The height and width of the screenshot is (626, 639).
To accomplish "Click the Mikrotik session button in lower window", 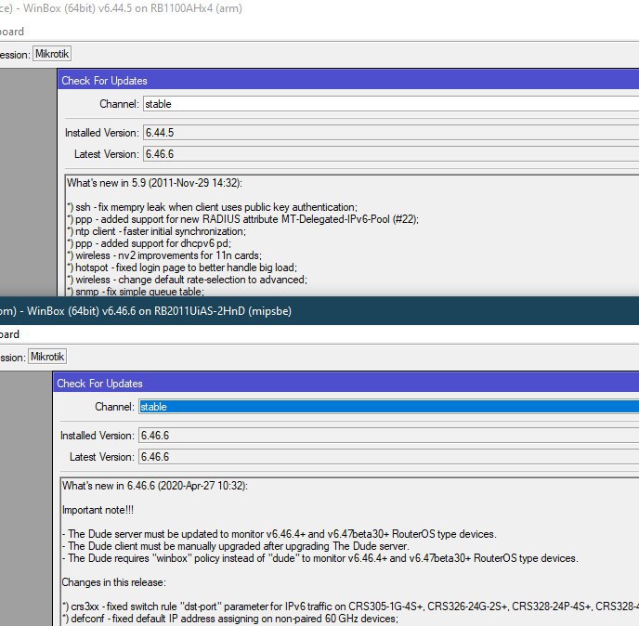I will (47, 357).
